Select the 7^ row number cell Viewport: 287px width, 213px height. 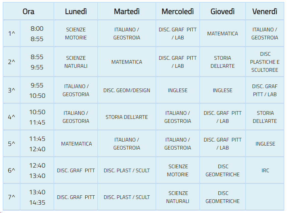click(x=11, y=197)
